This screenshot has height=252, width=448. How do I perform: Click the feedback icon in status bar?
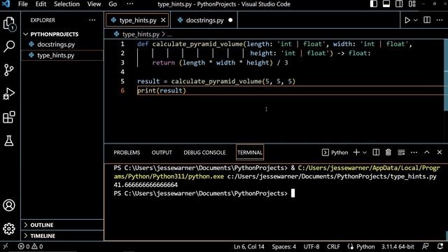(426, 246)
